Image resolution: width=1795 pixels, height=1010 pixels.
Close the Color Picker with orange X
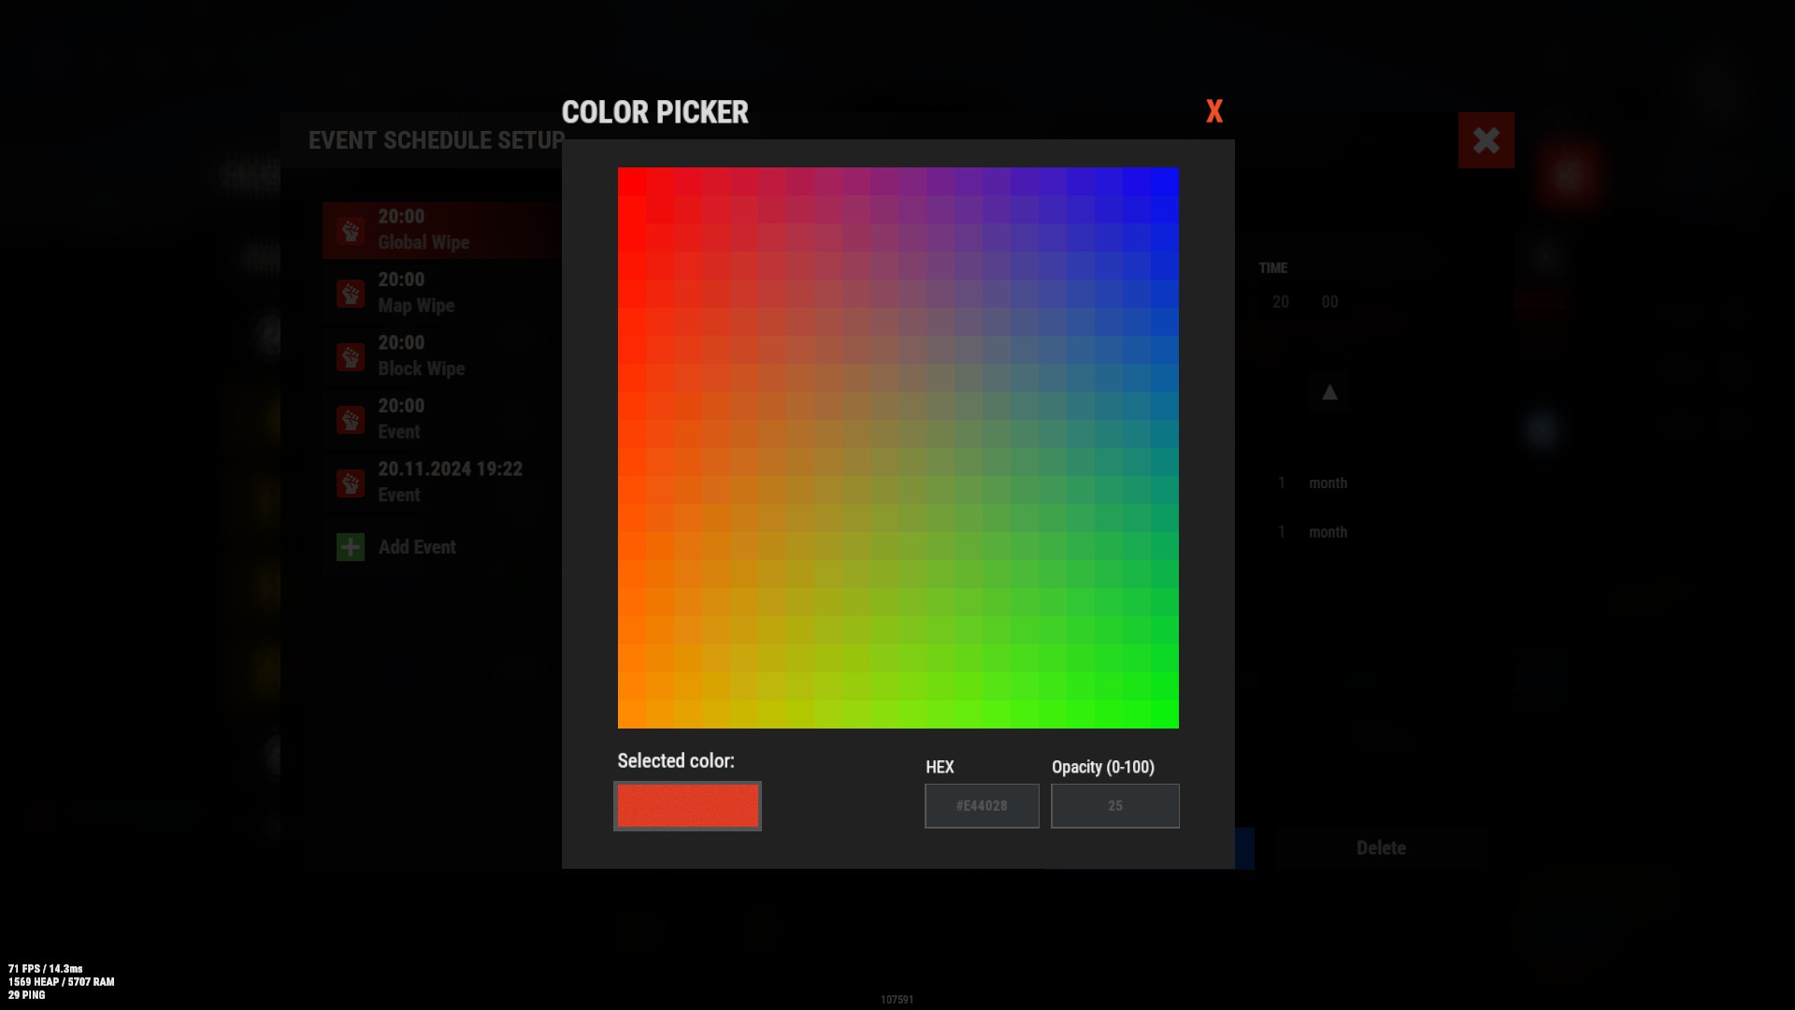pyautogui.click(x=1214, y=112)
